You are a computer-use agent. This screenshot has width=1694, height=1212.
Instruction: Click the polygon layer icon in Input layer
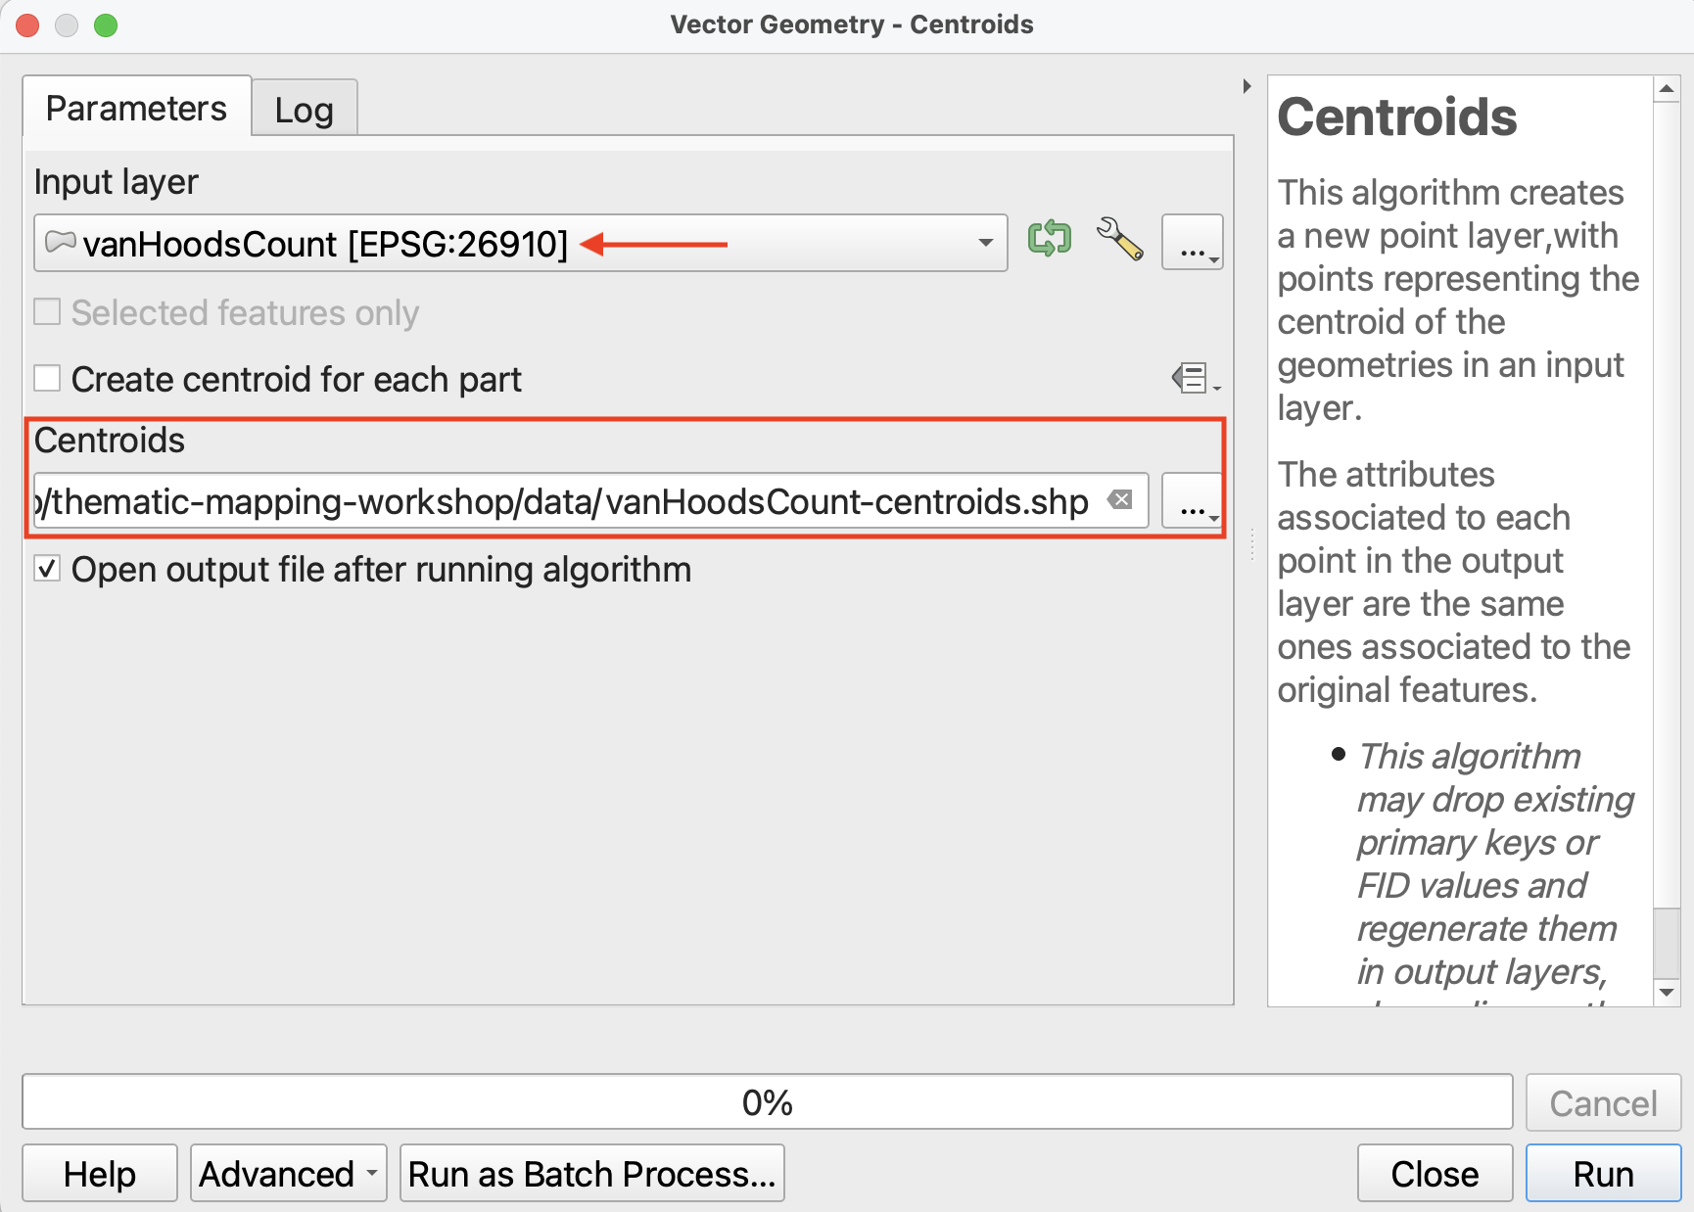click(60, 242)
